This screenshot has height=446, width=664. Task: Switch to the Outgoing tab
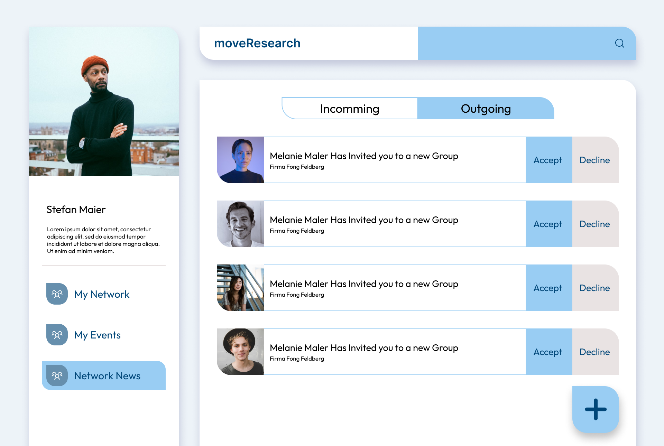click(486, 109)
